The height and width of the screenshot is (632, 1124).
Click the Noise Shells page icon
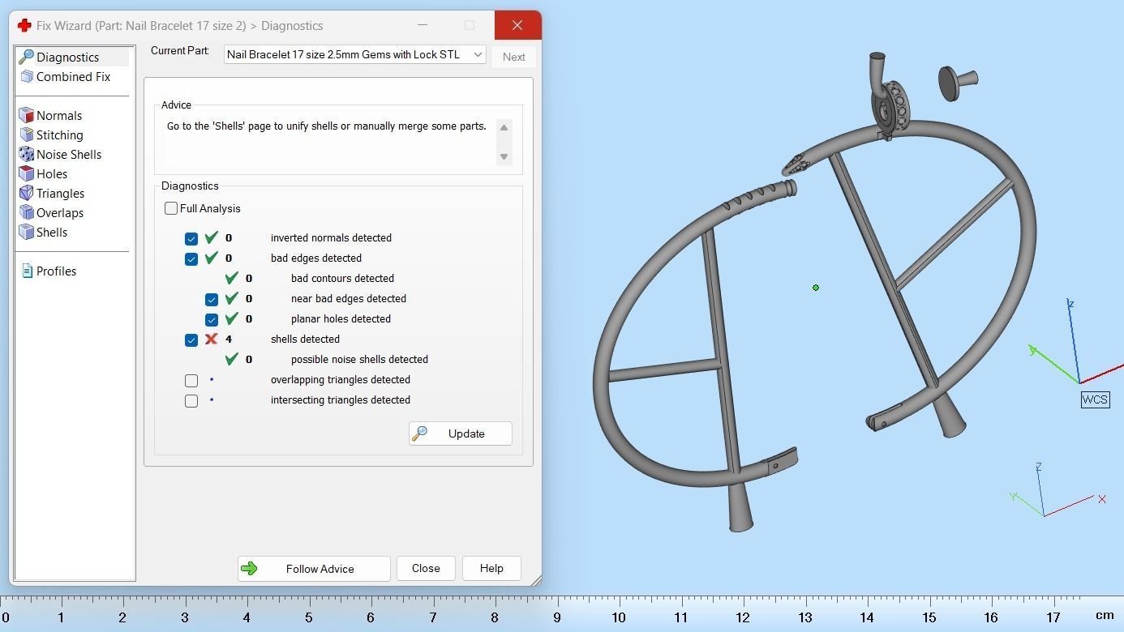tap(26, 154)
